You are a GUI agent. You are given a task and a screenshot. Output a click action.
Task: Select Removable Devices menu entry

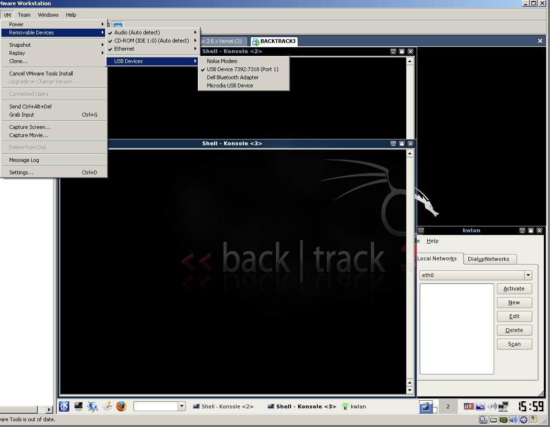click(54, 32)
